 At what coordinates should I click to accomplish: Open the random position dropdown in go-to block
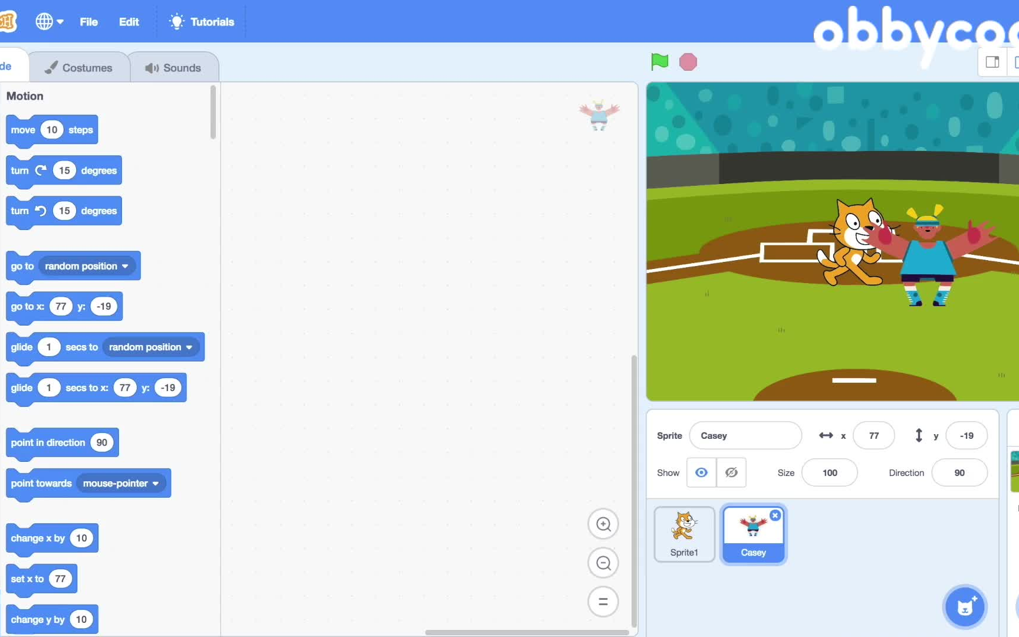(x=86, y=266)
